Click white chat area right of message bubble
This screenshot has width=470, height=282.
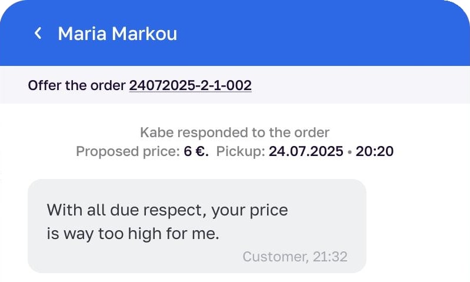pyautogui.click(x=418, y=226)
